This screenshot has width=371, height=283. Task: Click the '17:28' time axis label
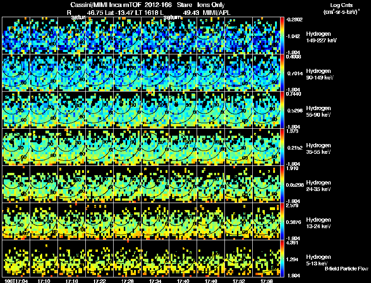pyautogui.click(x=128, y=281)
